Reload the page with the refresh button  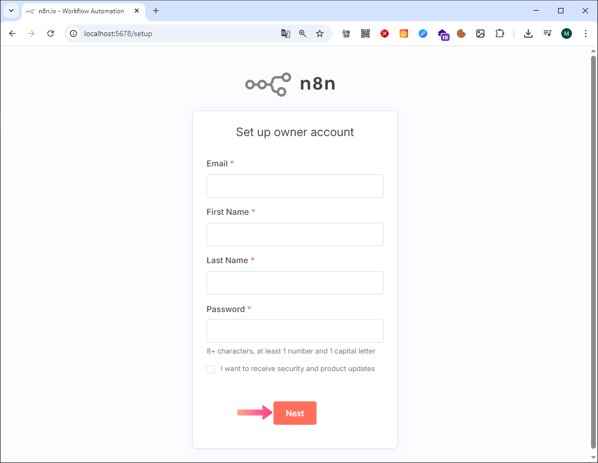[x=51, y=33]
